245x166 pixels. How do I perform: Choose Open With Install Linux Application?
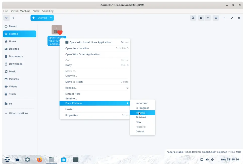coord(95,42)
